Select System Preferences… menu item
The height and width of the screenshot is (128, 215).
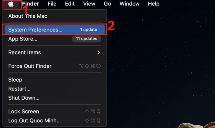tap(55, 29)
